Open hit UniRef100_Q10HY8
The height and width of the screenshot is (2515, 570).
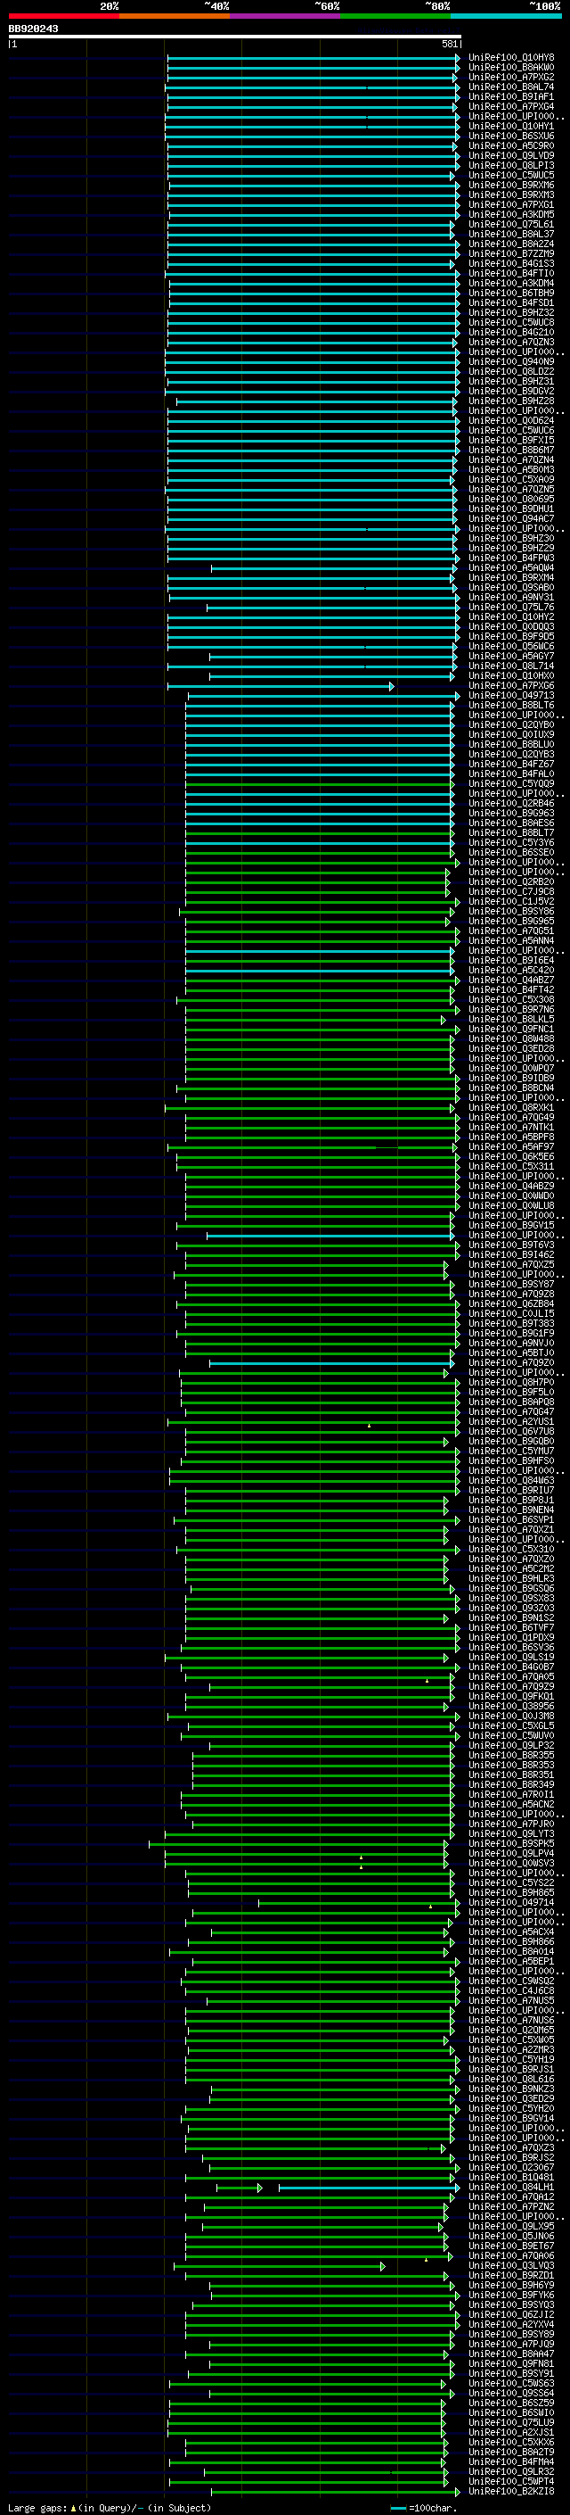[x=510, y=58]
